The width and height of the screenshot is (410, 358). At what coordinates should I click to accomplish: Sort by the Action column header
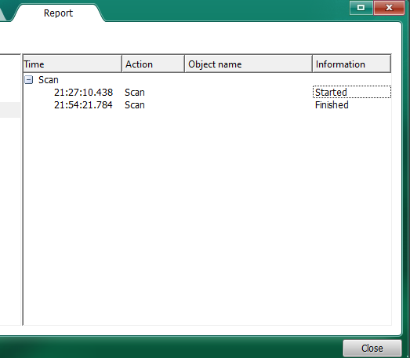[x=153, y=64]
